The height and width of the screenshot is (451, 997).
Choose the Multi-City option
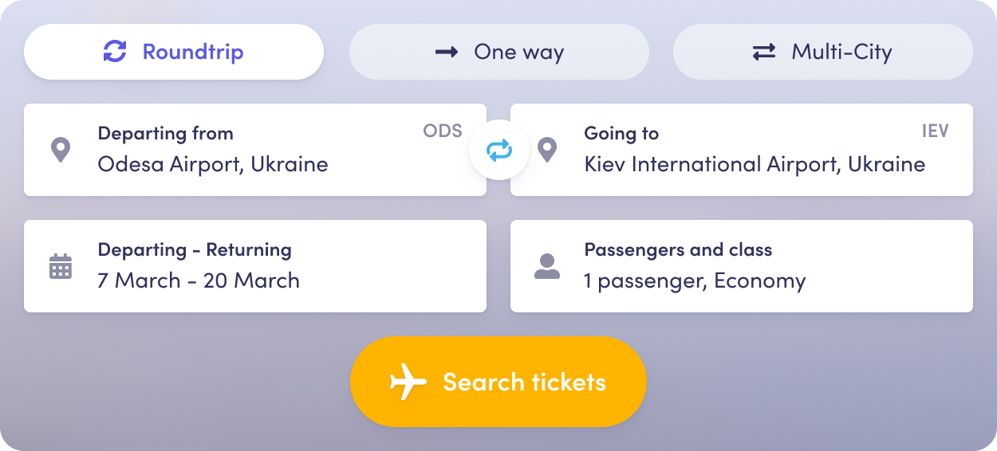tap(823, 52)
